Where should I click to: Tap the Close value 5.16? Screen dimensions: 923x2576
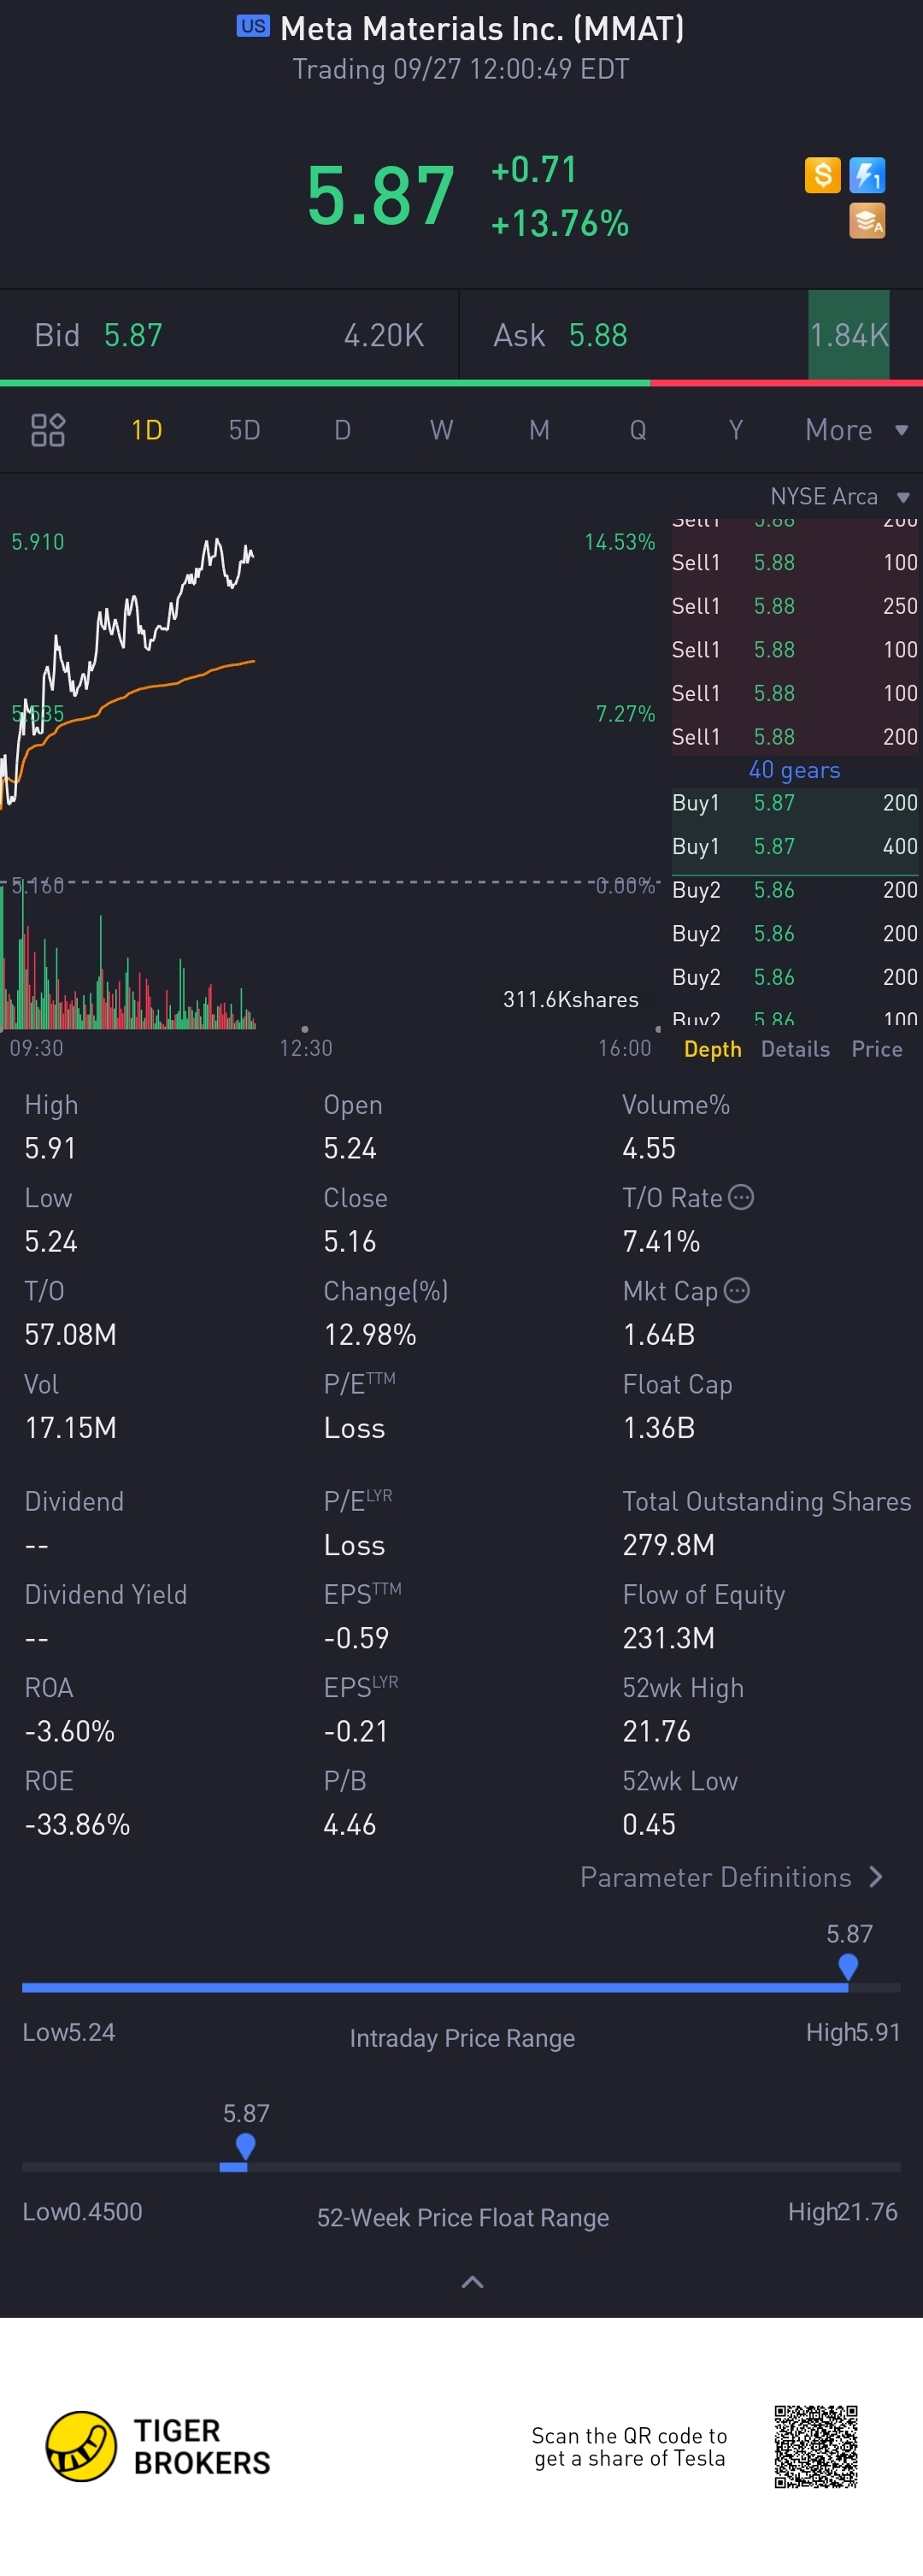(350, 1241)
